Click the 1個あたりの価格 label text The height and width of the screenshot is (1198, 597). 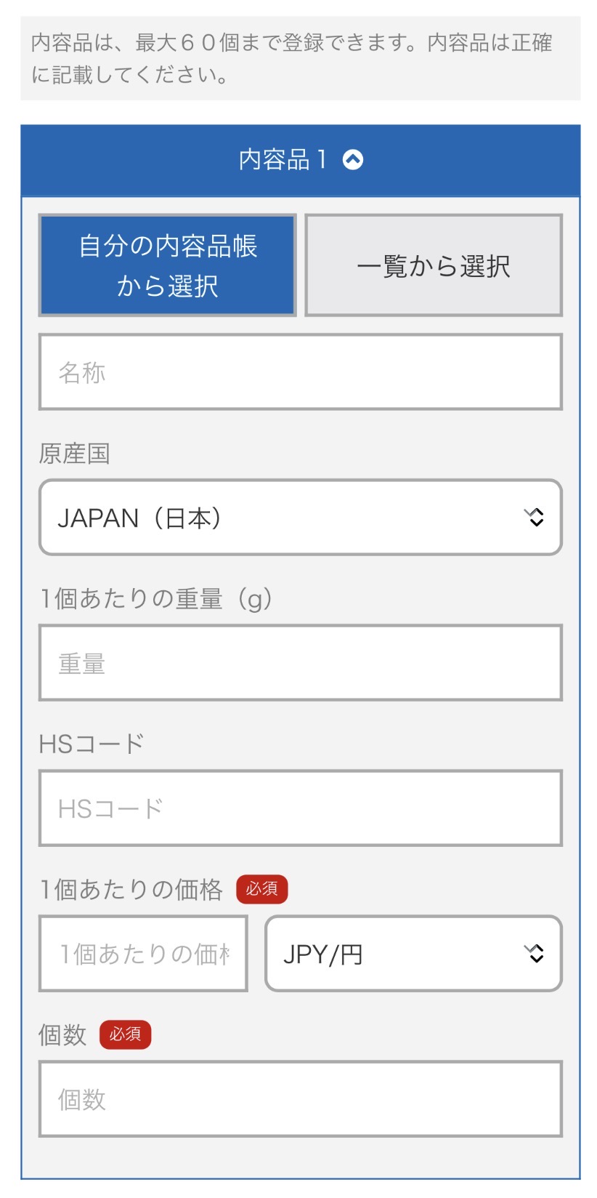coord(131,890)
